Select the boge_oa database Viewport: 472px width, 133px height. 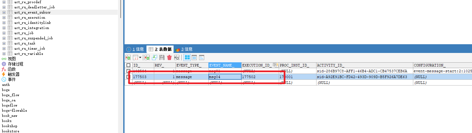pyautogui.click(x=9, y=100)
